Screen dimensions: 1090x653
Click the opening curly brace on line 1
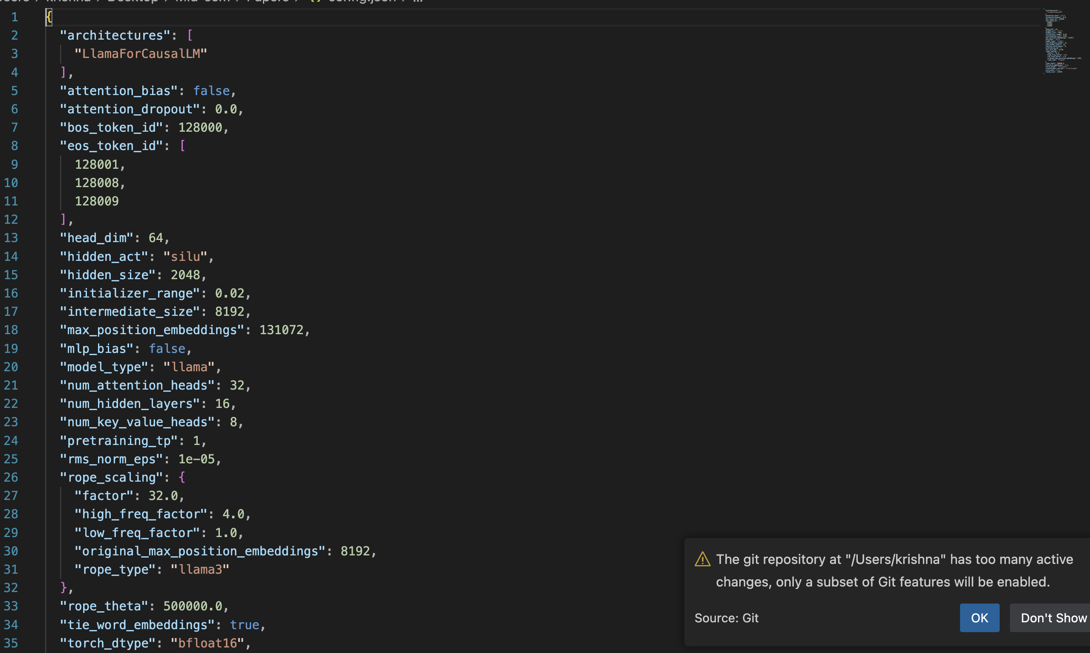[x=49, y=17]
